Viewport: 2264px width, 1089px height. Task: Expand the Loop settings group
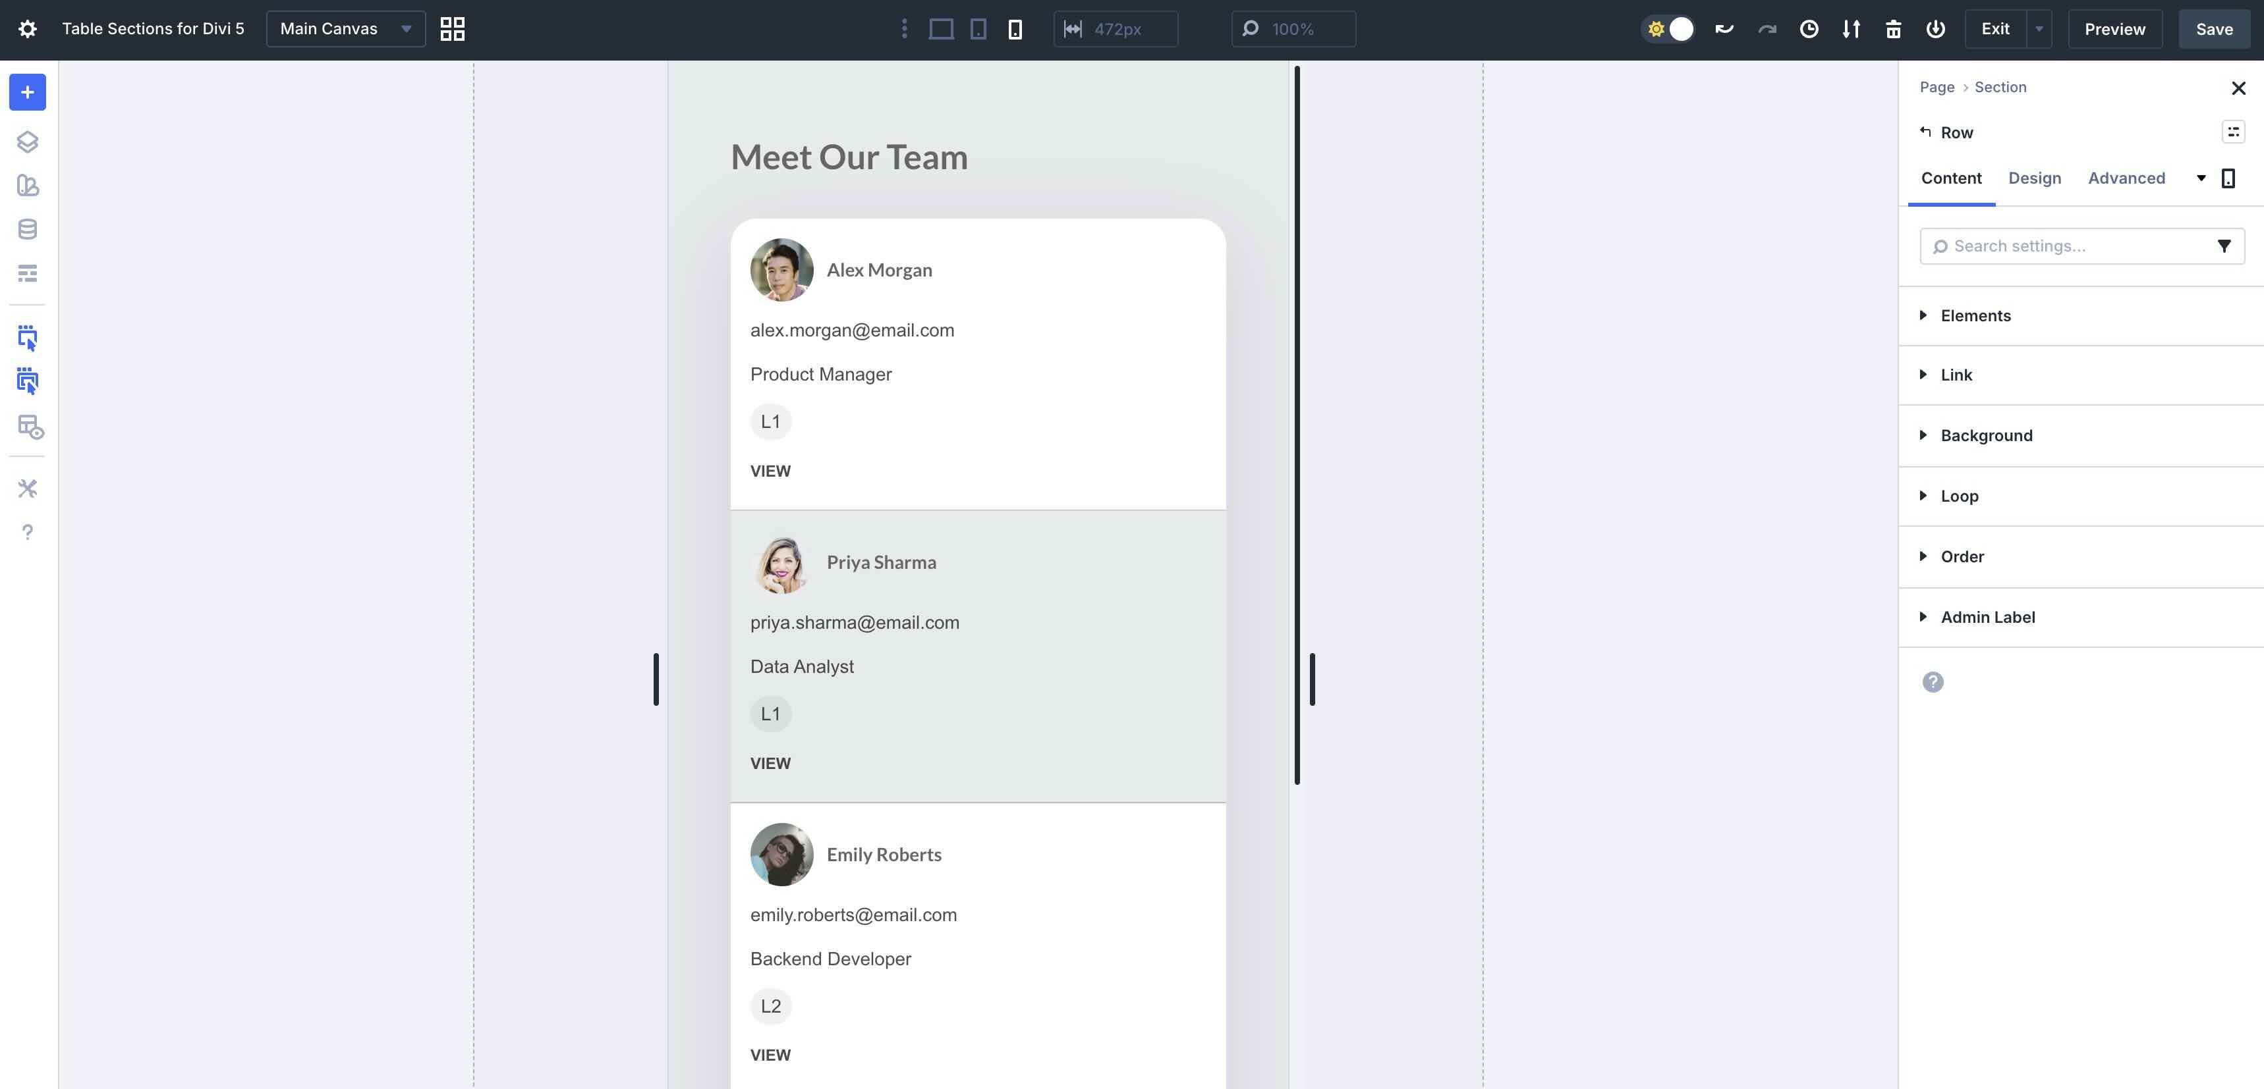pos(1960,495)
